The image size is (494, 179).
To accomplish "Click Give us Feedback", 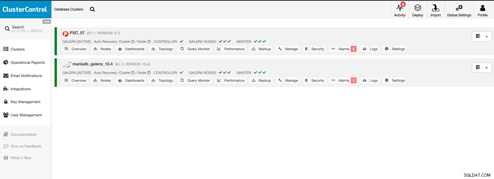I will click(x=22, y=146).
